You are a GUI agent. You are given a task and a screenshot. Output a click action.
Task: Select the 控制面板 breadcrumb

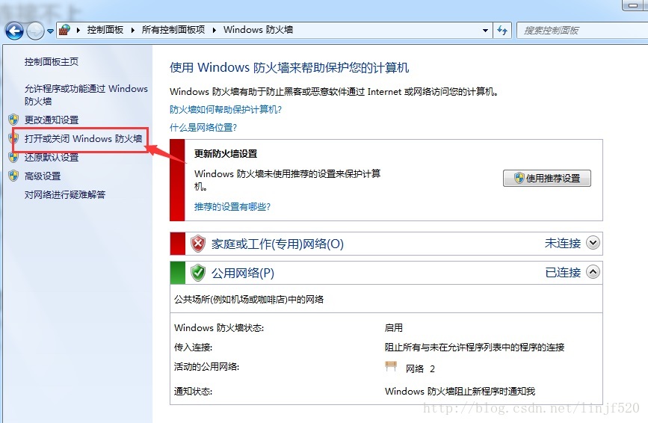click(105, 30)
